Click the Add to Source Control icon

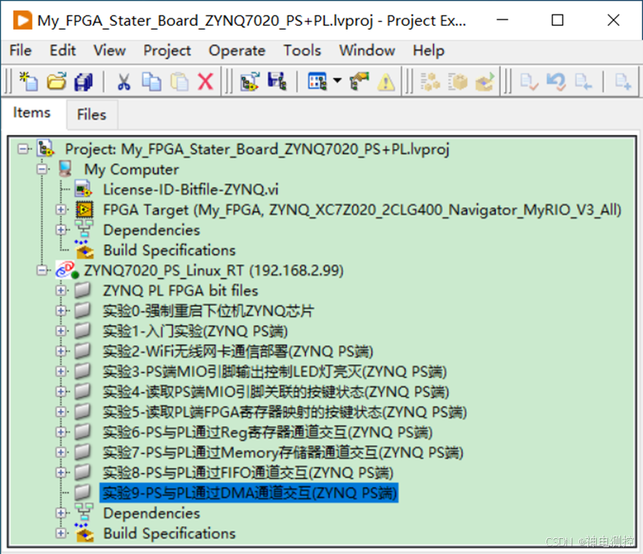click(x=623, y=81)
